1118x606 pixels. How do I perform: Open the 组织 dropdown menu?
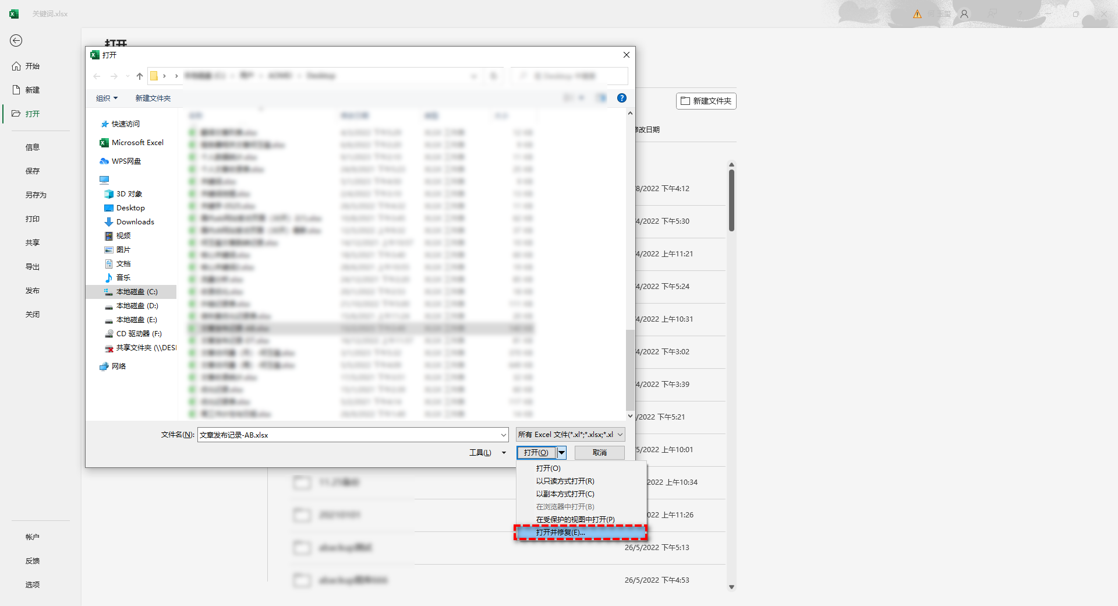click(x=107, y=98)
